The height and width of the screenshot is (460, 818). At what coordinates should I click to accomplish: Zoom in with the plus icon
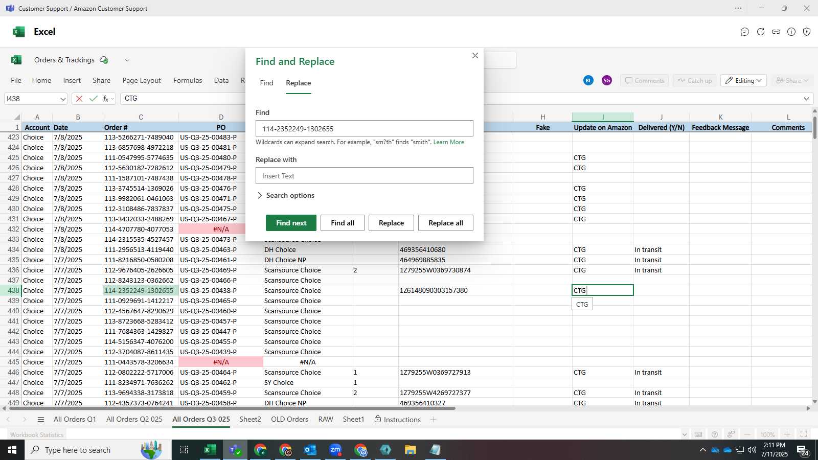pos(787,434)
